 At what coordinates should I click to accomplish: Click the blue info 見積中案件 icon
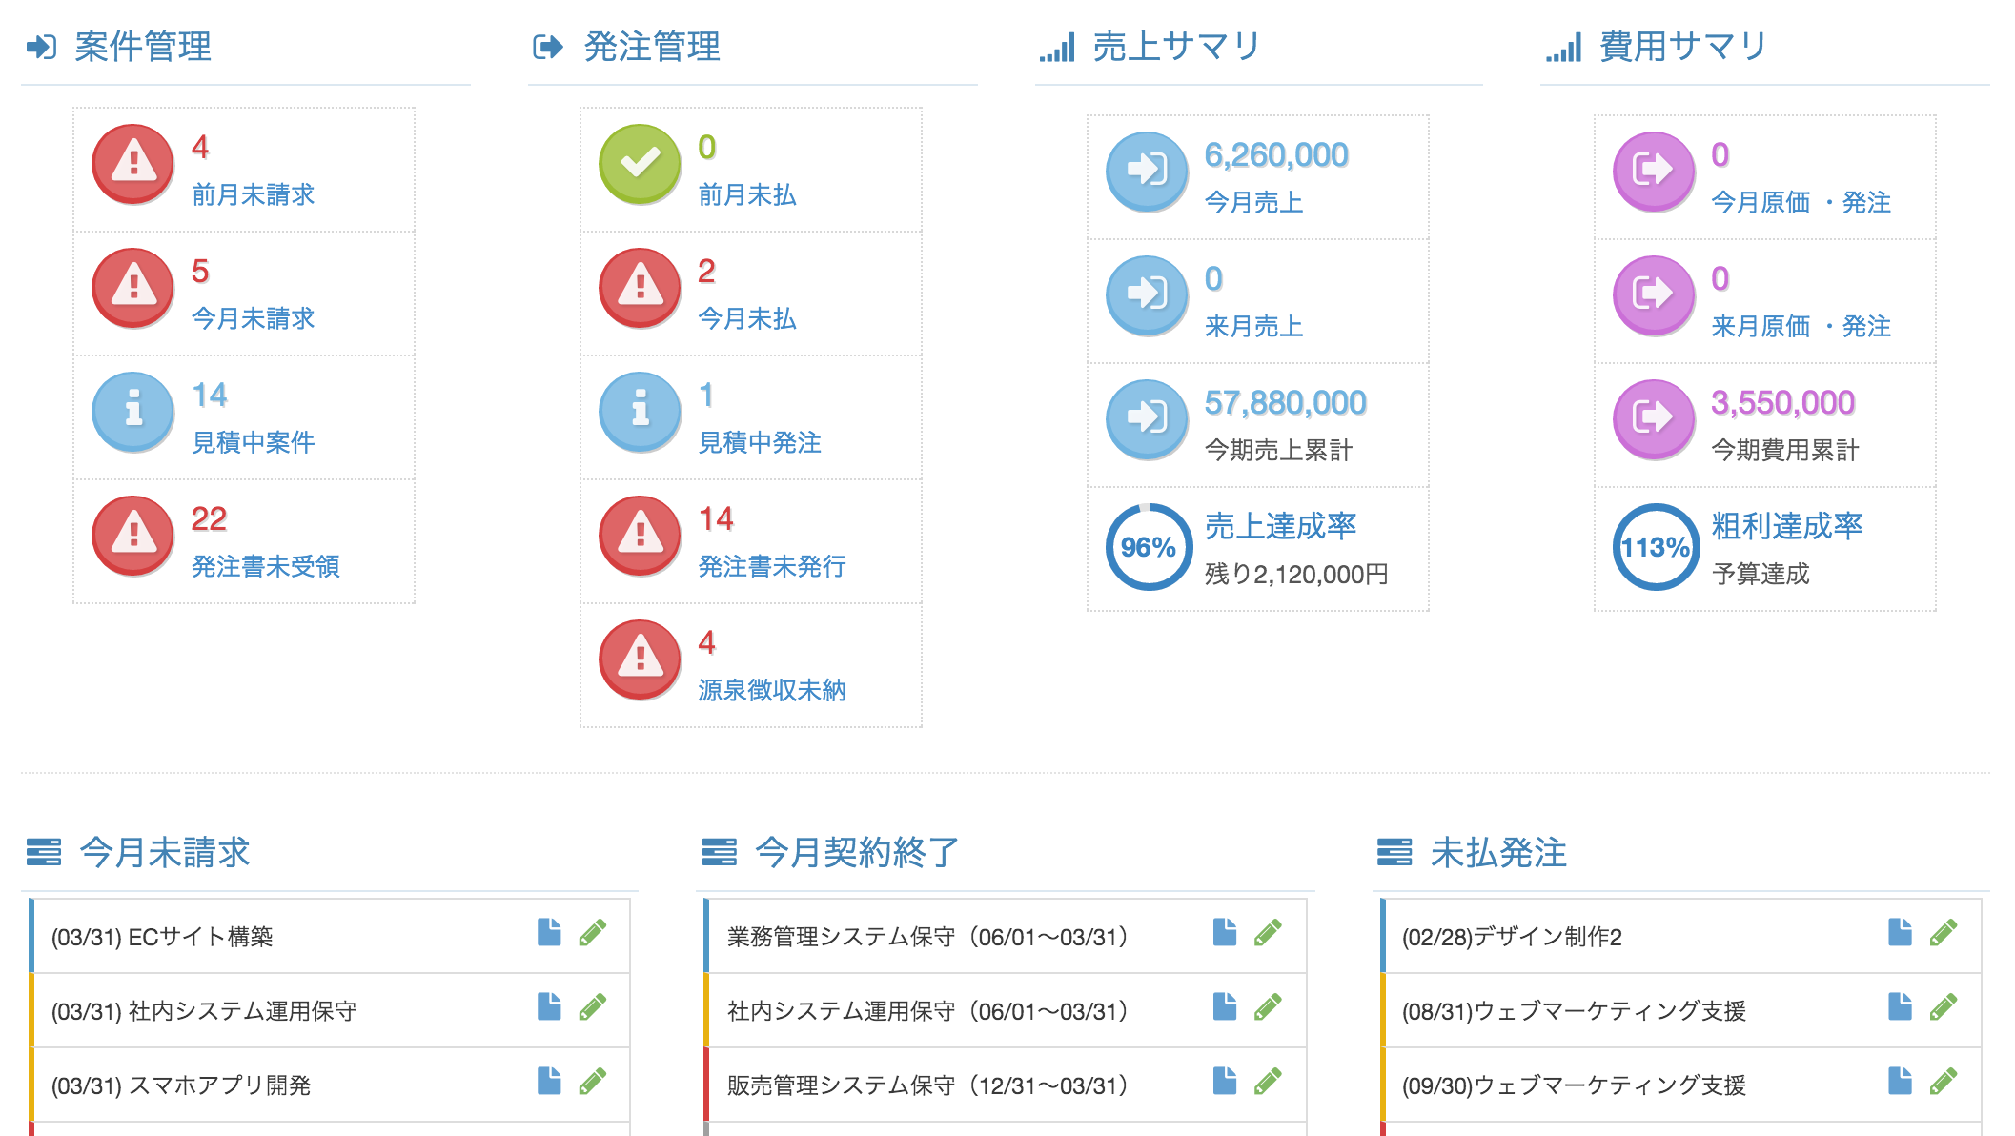tap(132, 412)
